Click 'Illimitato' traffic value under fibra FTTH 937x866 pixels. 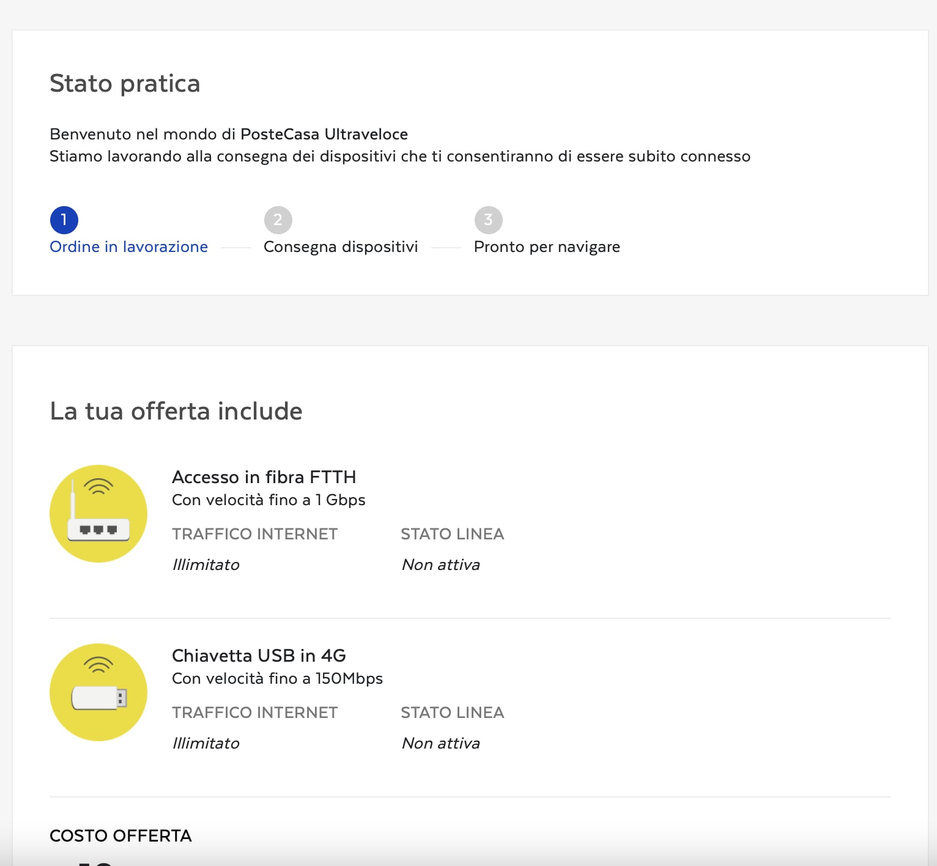pos(206,565)
